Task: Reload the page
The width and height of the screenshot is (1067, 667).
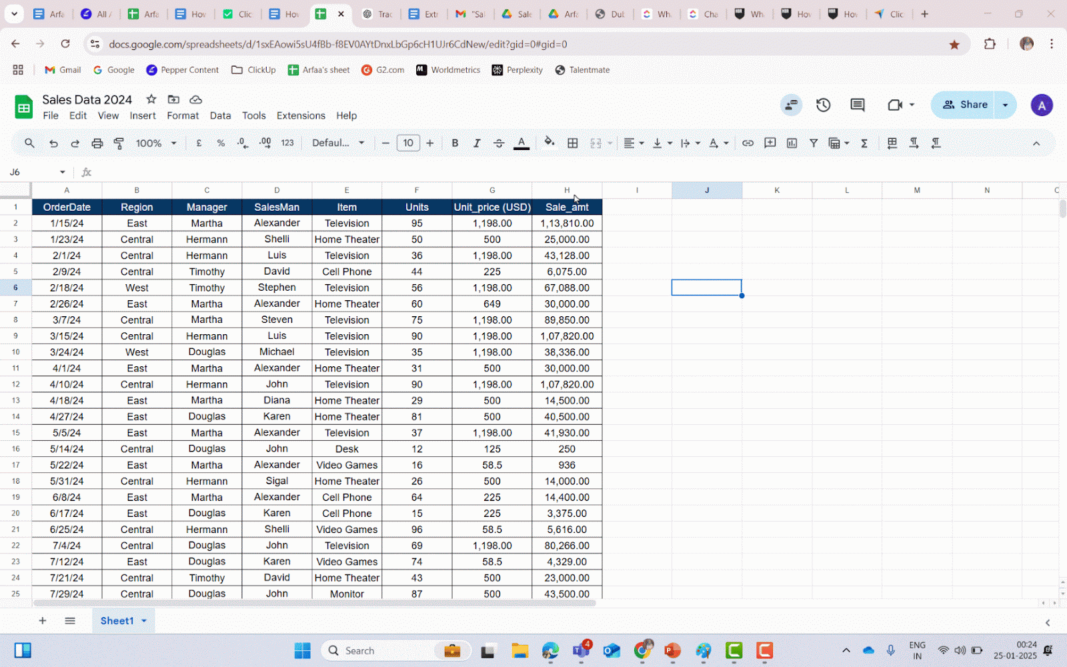Action: [x=65, y=44]
